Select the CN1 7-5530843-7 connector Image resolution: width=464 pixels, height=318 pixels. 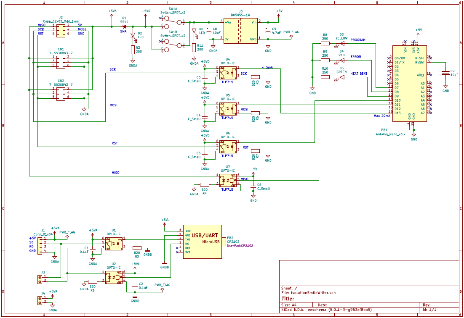pos(61,62)
